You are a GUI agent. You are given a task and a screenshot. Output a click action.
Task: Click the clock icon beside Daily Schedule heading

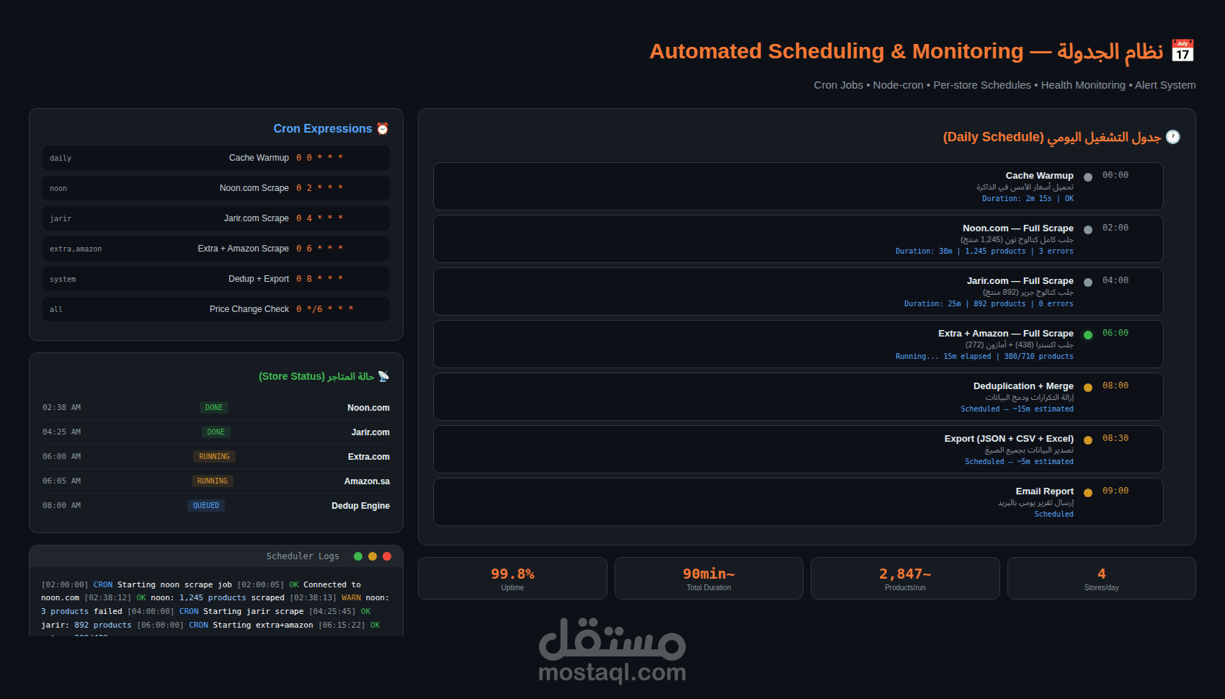[1173, 137]
